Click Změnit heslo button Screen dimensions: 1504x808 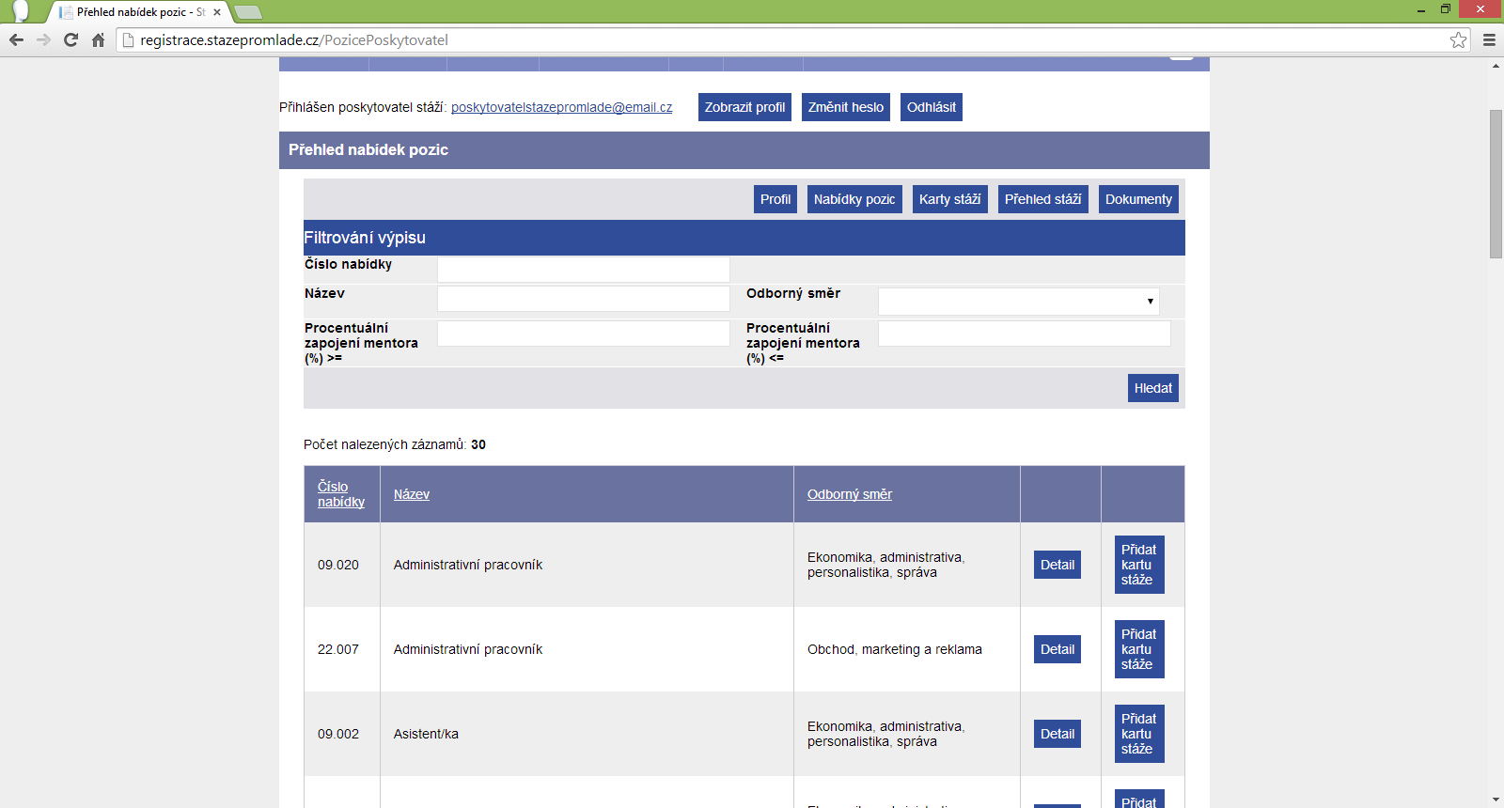pos(846,107)
